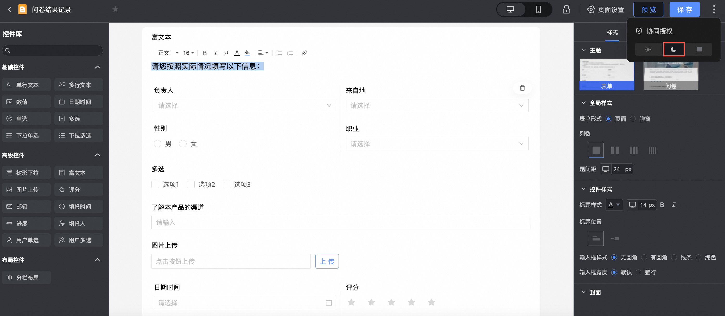Click the 预览 preview button
This screenshot has height=316, width=725.
click(x=648, y=10)
